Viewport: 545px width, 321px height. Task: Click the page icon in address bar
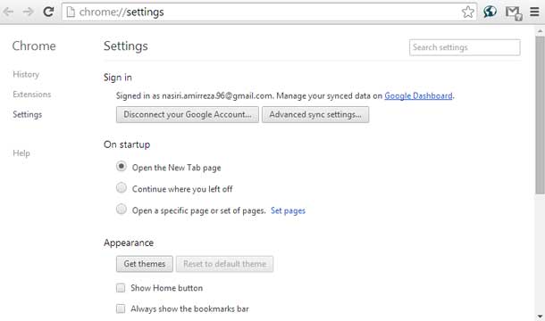[71, 12]
